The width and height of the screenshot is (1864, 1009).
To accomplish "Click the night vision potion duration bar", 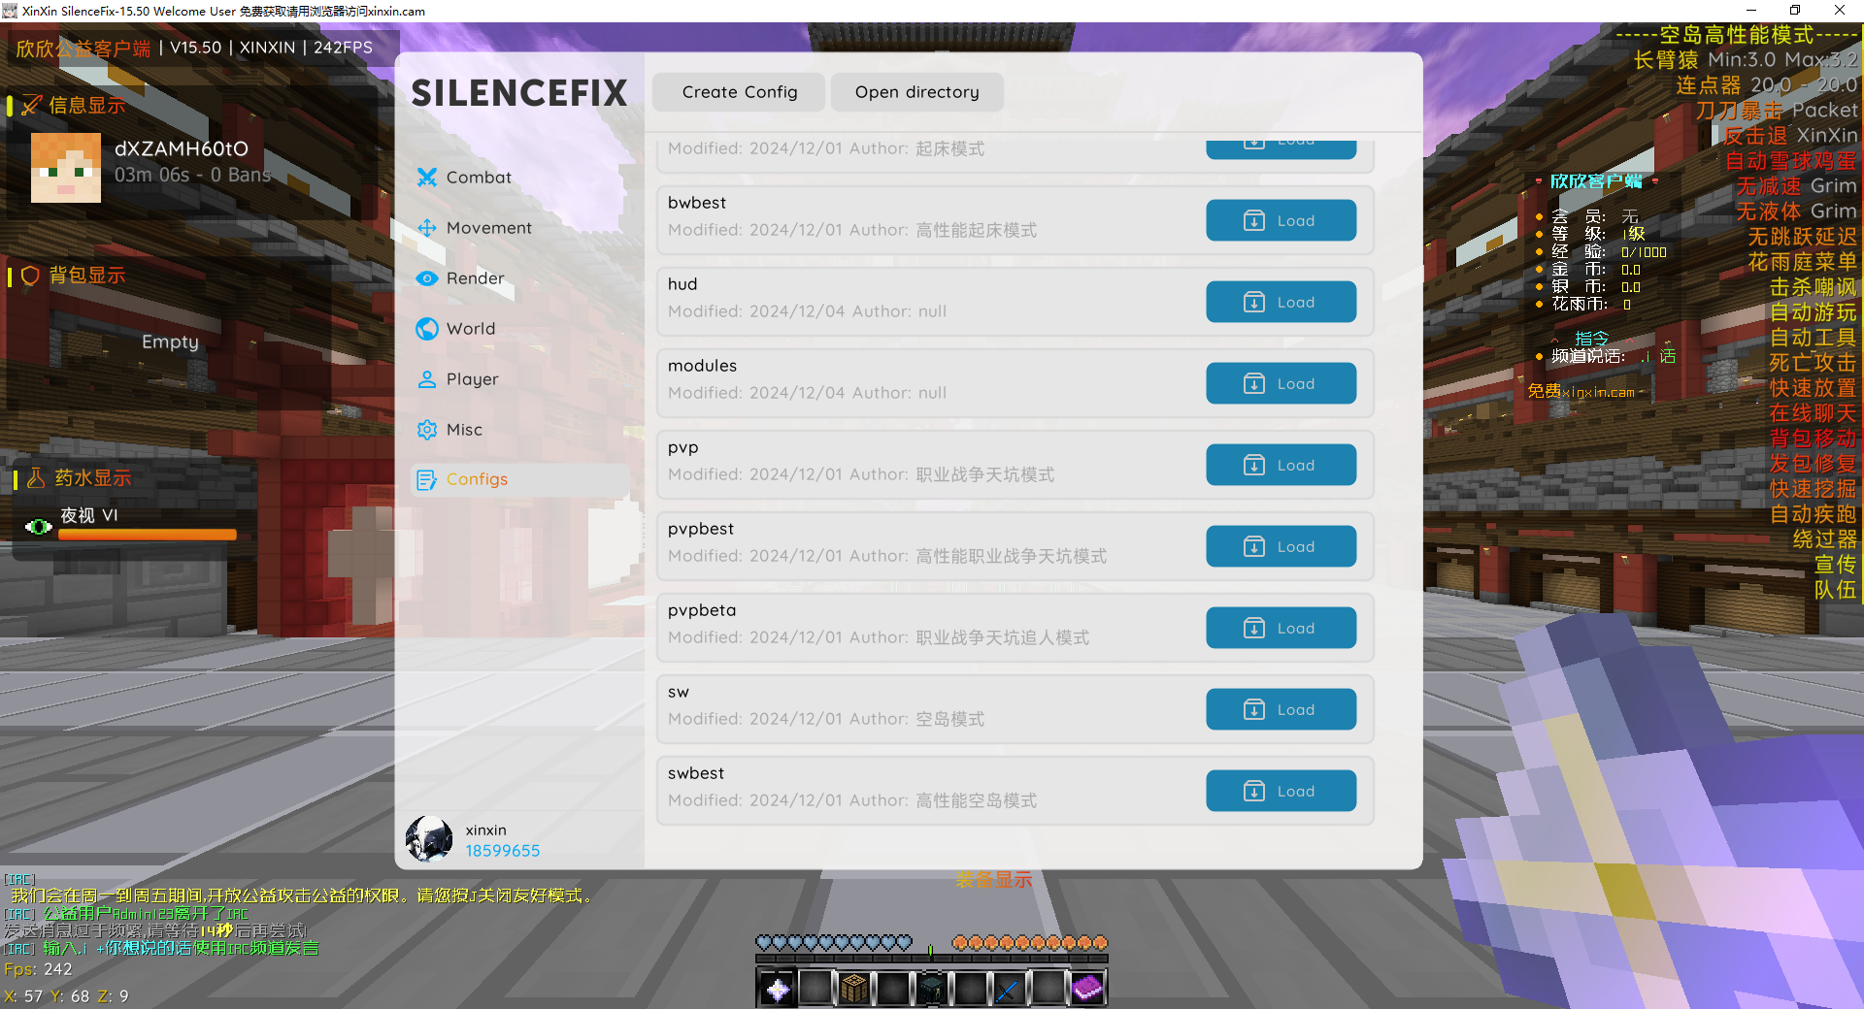I will 147,535.
